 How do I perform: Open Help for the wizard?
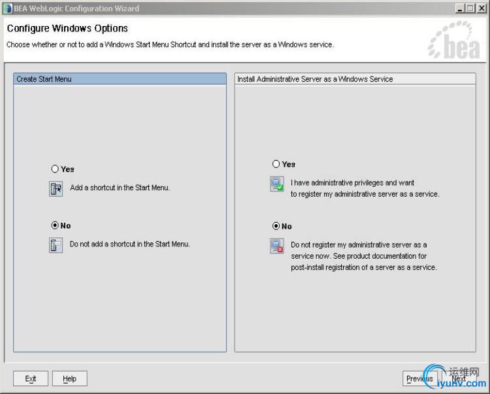(70, 379)
